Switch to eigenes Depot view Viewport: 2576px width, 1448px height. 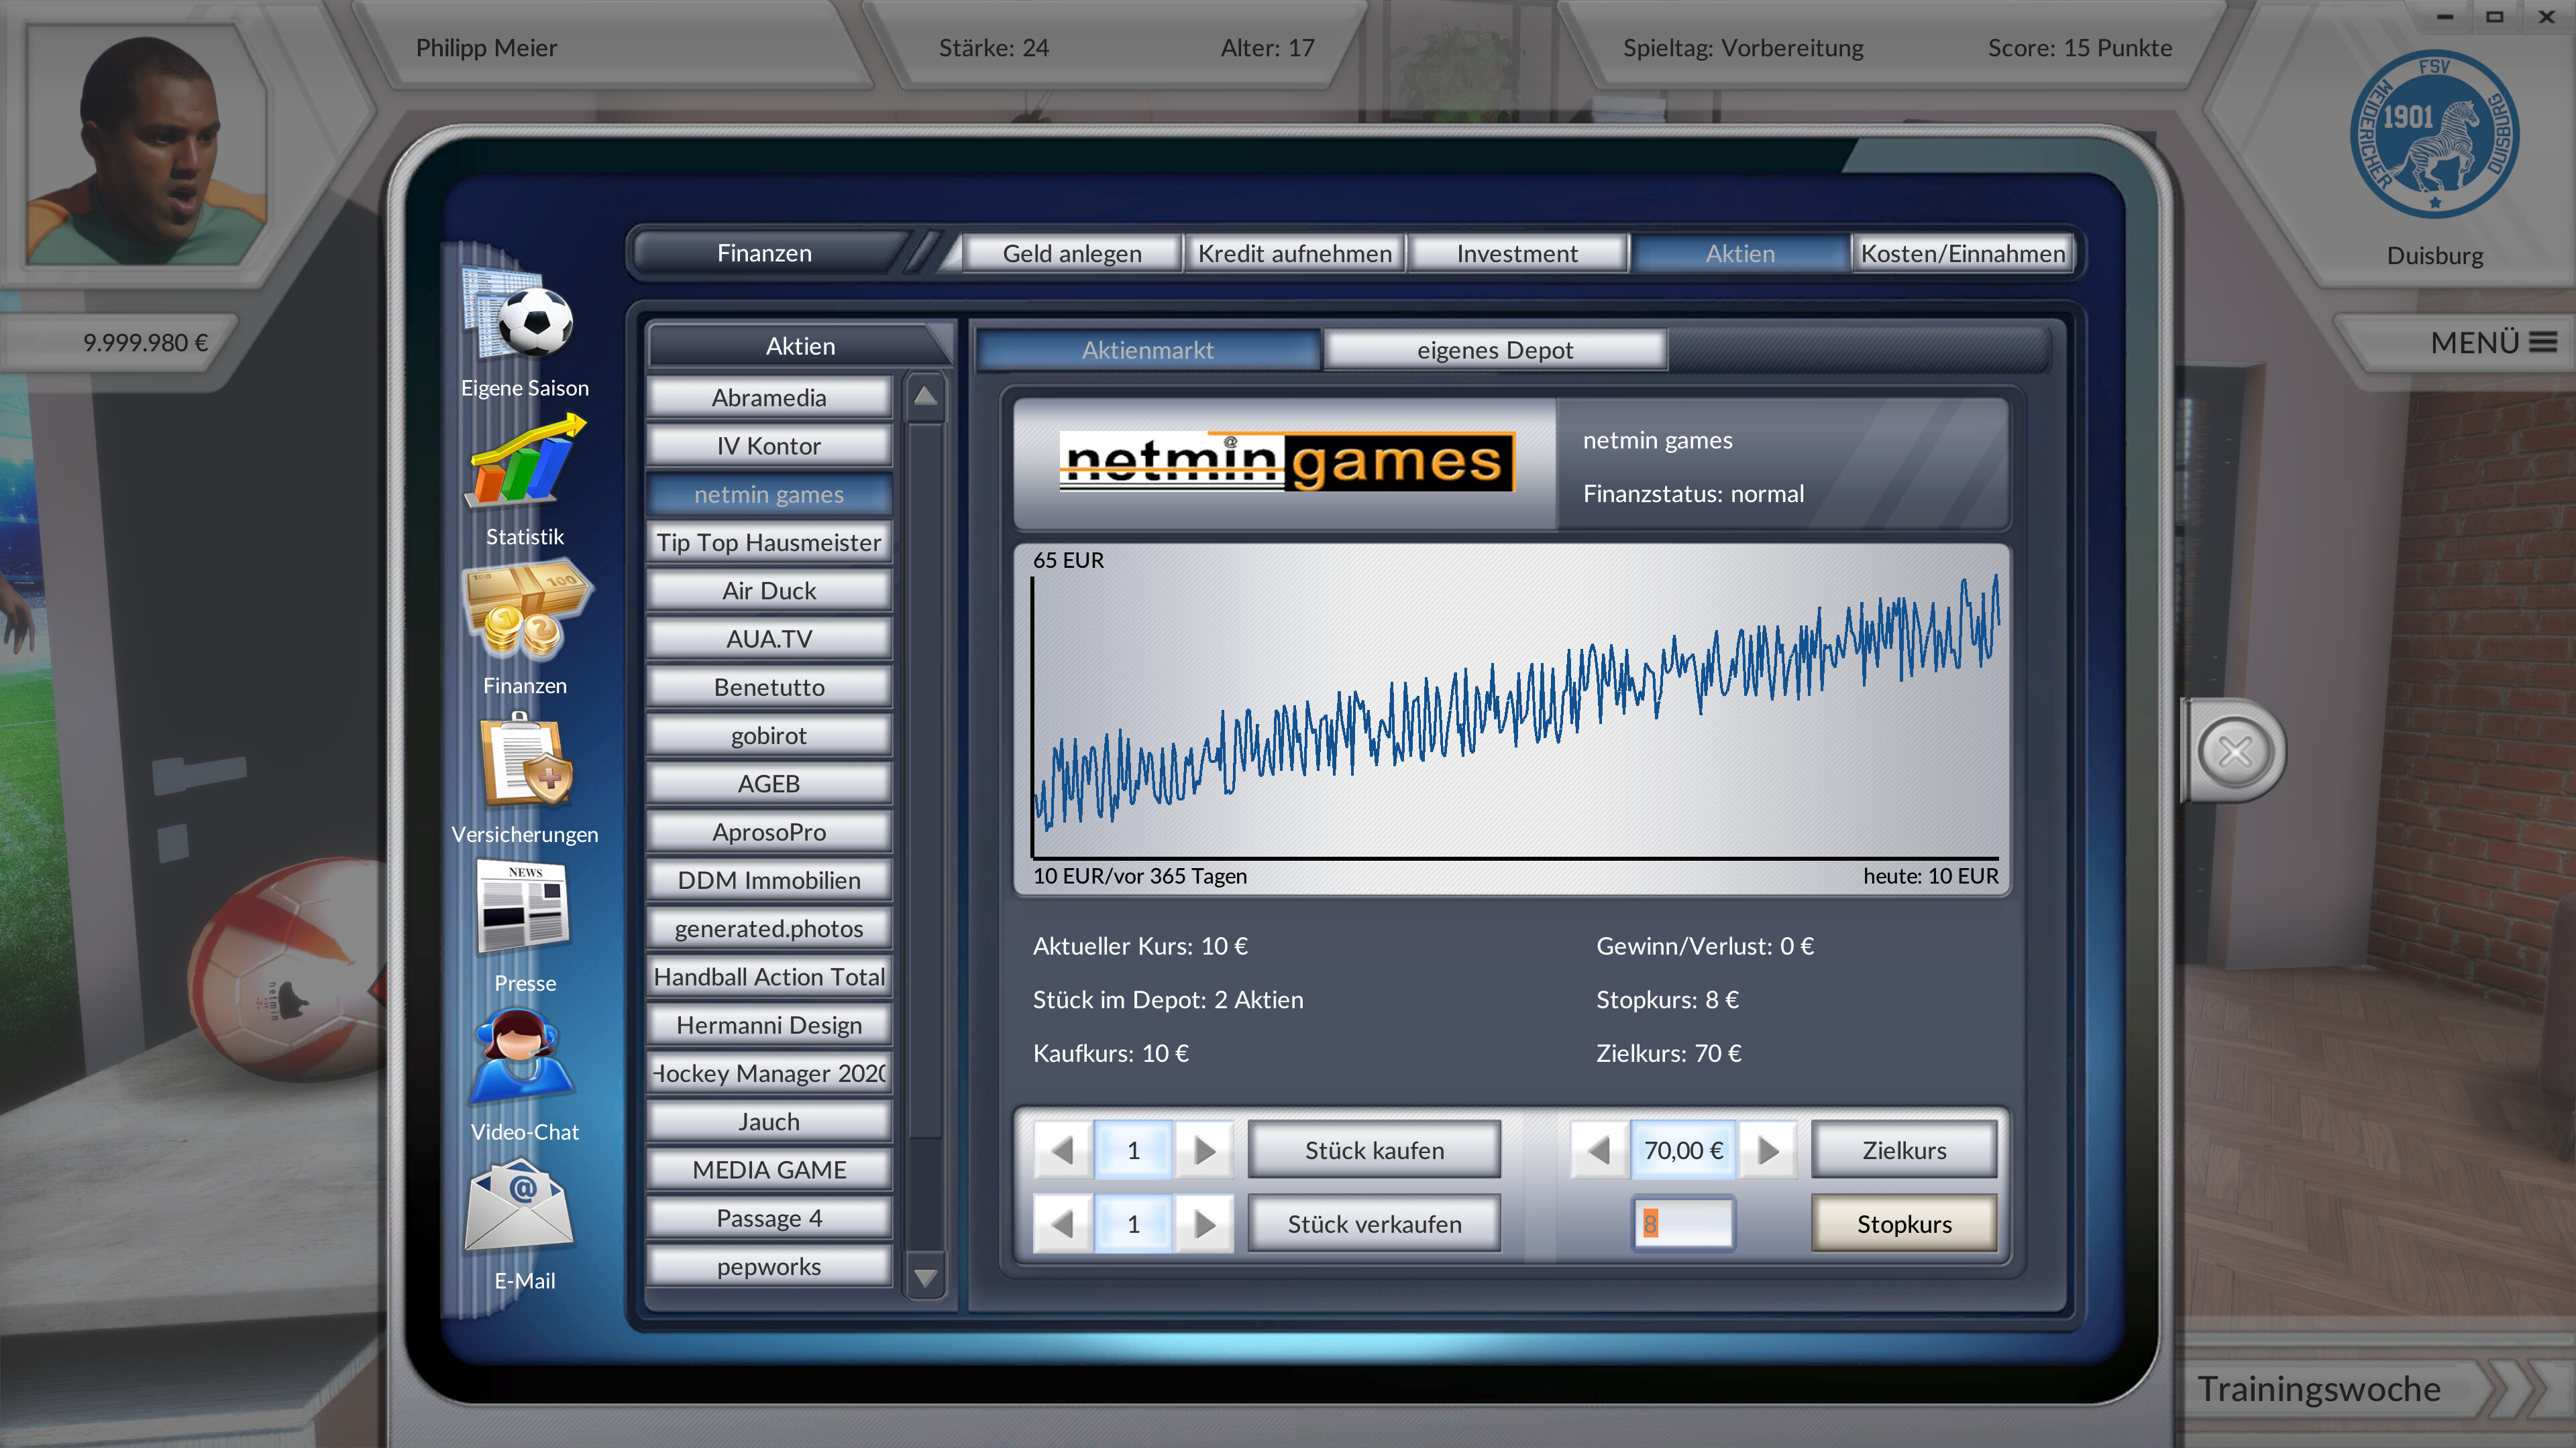pyautogui.click(x=1495, y=350)
